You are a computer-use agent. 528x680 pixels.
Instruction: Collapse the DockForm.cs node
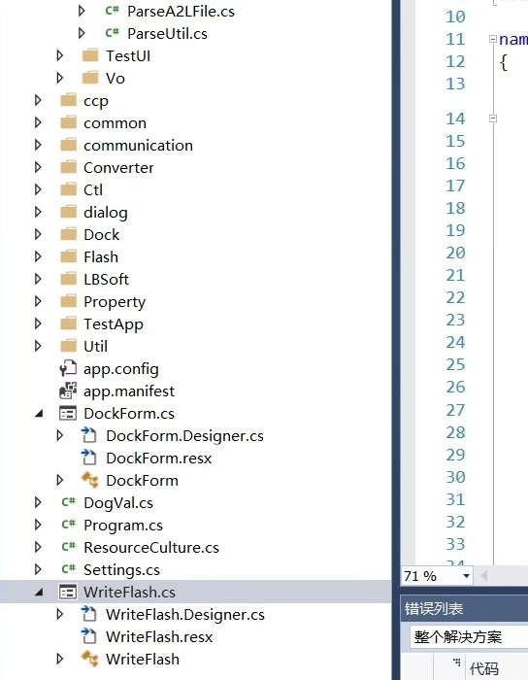tap(39, 414)
